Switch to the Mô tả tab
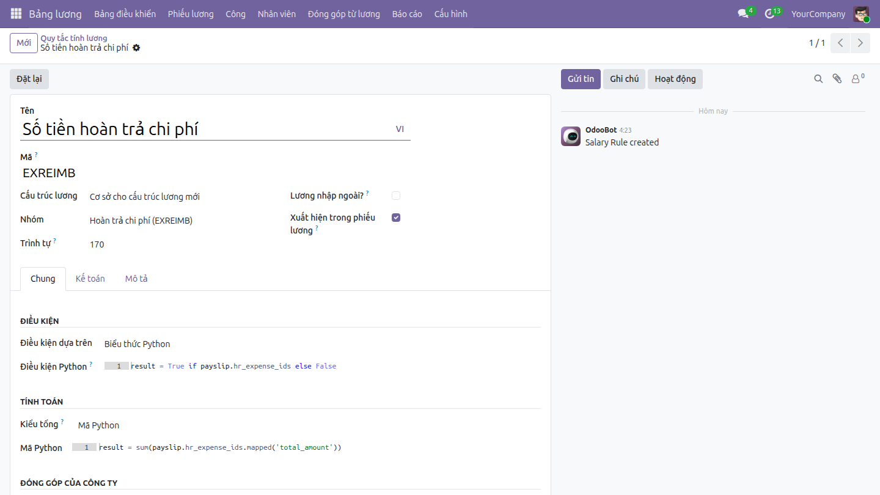880x495 pixels. click(136, 279)
